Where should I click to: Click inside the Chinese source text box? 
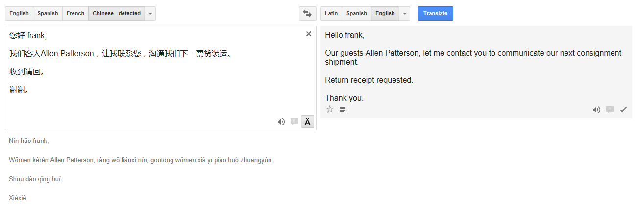point(161,78)
